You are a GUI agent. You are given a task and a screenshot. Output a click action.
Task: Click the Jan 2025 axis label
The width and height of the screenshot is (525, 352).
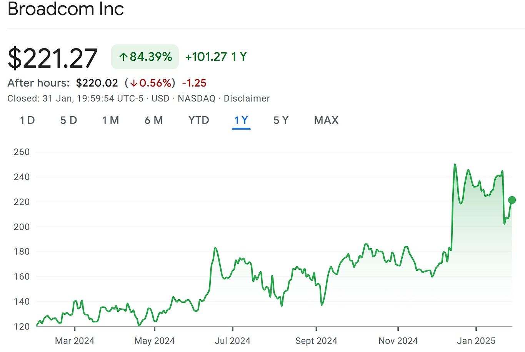(x=476, y=340)
